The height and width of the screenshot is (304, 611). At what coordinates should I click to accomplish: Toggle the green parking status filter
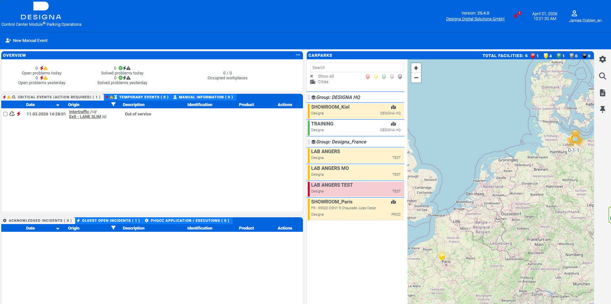(384, 77)
